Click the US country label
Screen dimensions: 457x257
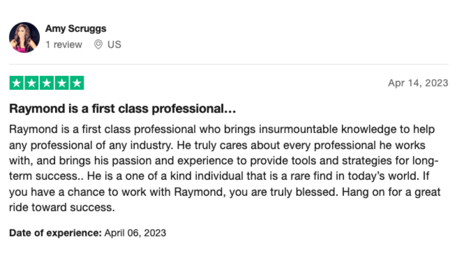point(114,45)
